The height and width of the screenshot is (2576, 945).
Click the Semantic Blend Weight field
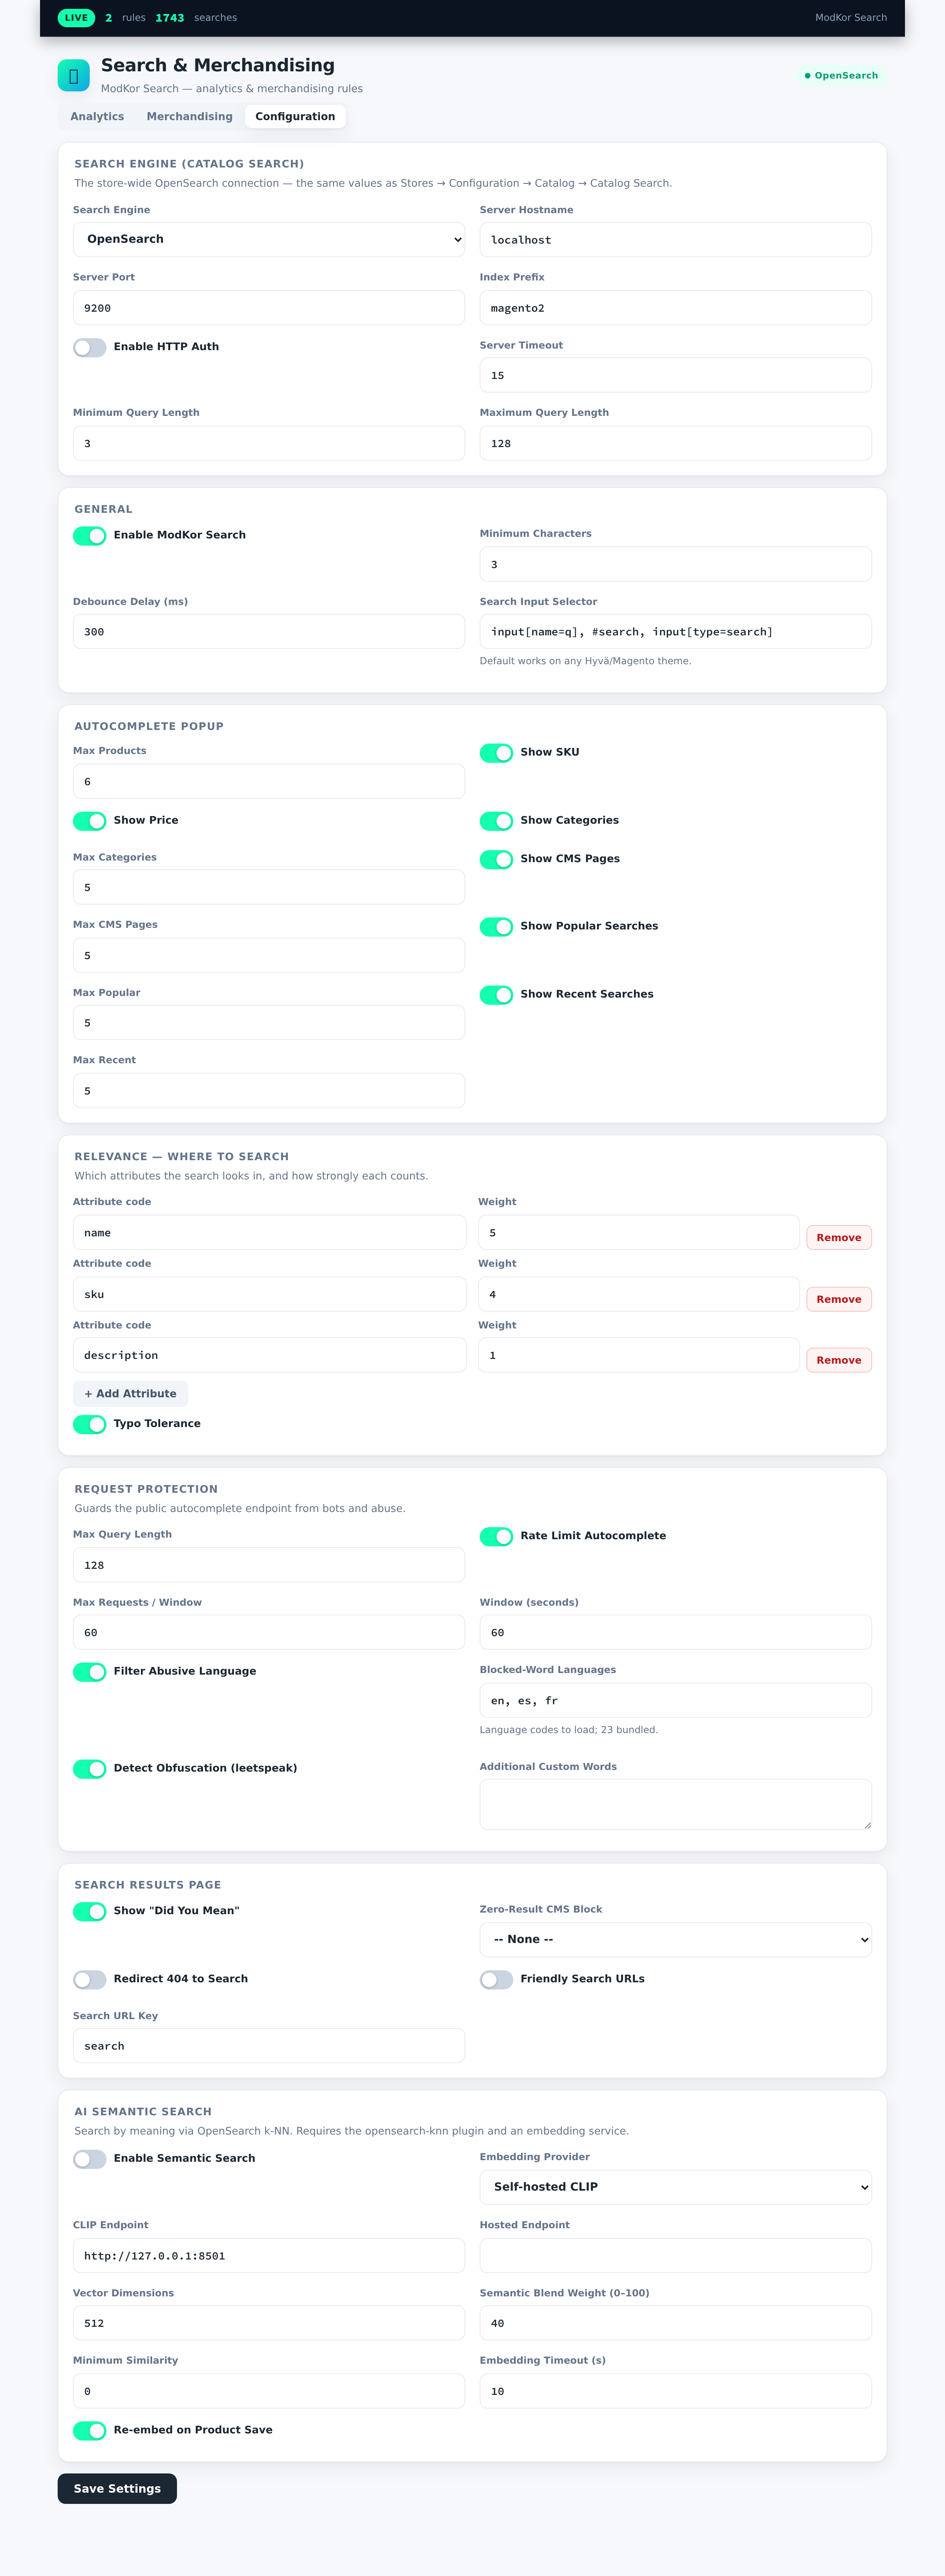[675, 2323]
